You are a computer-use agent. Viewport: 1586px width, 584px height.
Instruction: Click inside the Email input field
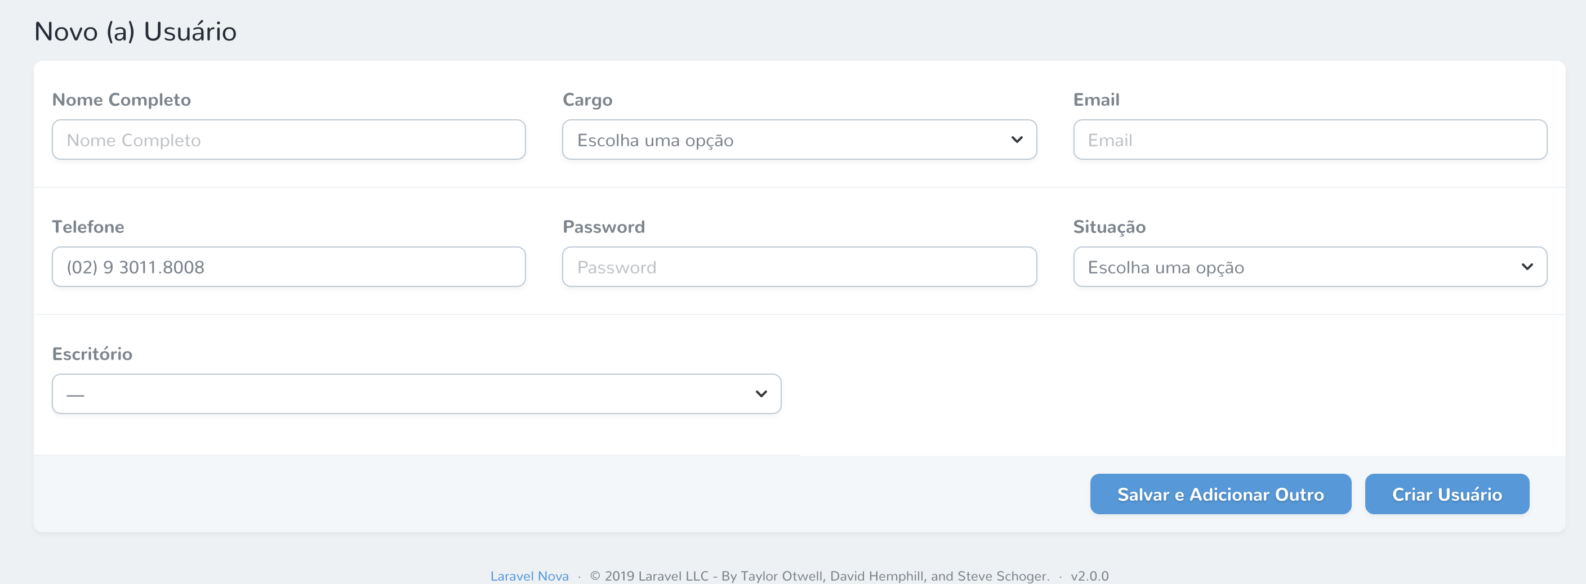(1310, 140)
